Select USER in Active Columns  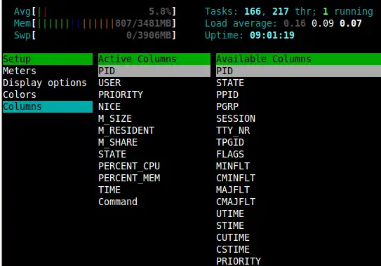pyautogui.click(x=109, y=83)
